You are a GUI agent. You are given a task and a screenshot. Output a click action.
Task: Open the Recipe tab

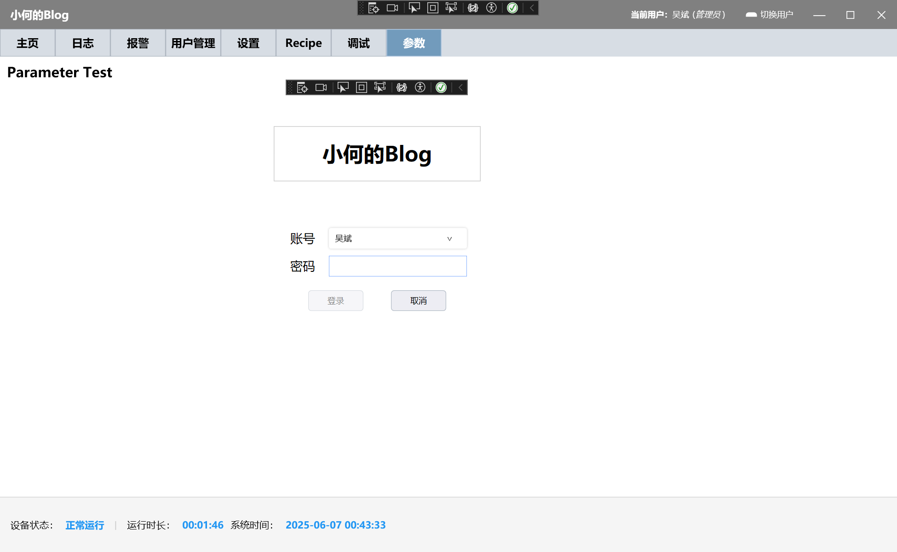(304, 43)
